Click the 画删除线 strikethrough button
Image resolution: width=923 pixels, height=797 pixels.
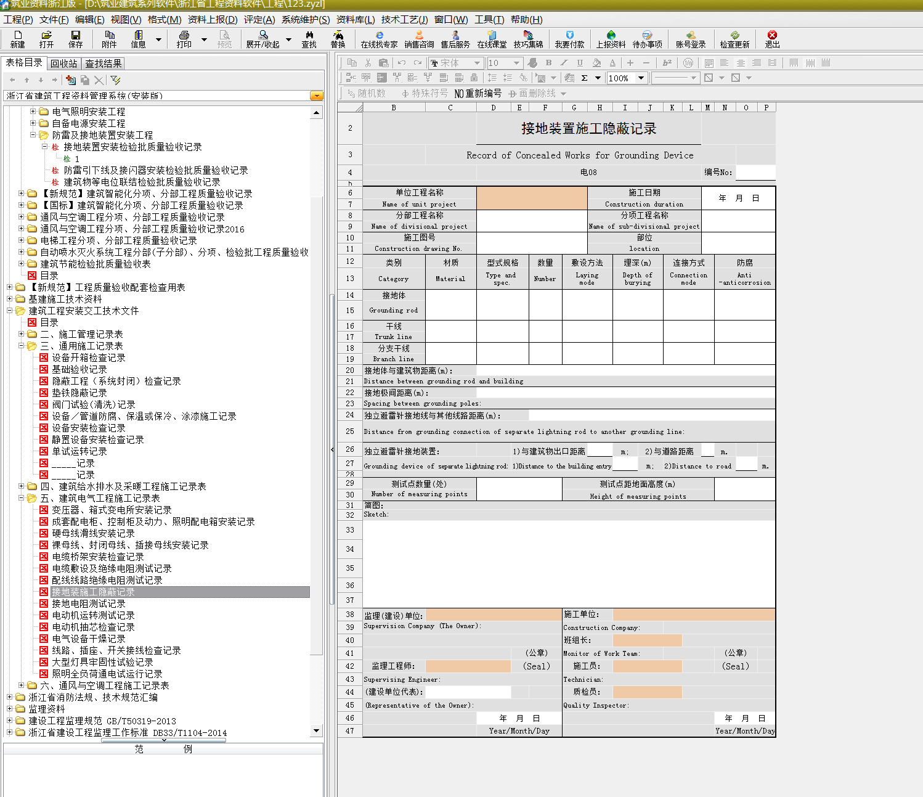[x=532, y=93]
